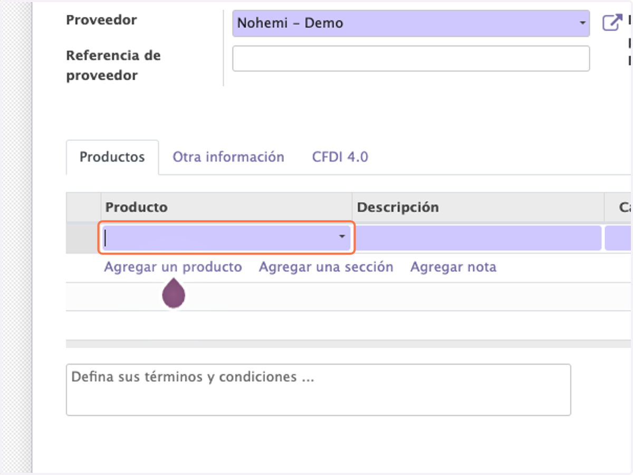Screen dimensions: 633x475
Task: Click the Descripción column header
Action: (x=478, y=207)
